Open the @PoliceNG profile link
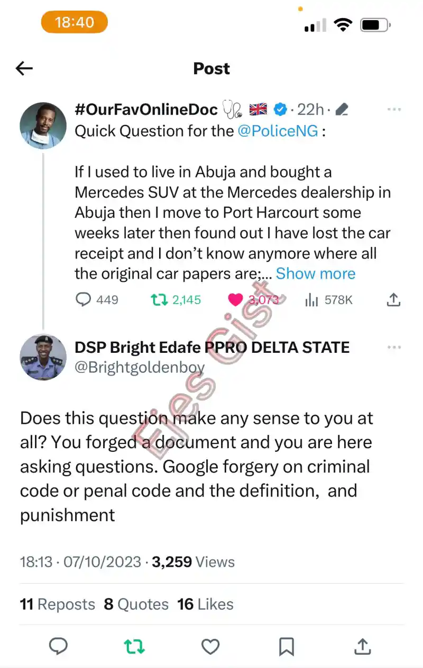 click(x=278, y=130)
